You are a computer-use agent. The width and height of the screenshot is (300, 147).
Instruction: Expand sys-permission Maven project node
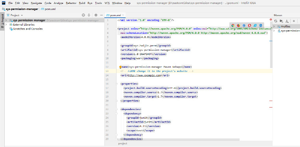(x=274, y=31)
